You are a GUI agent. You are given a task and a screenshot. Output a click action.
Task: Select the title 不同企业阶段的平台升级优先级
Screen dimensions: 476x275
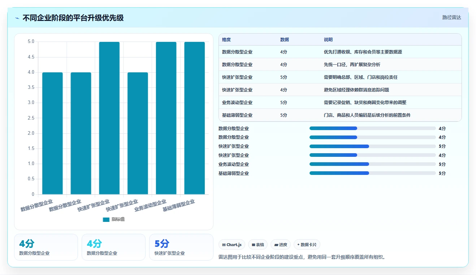coord(73,18)
